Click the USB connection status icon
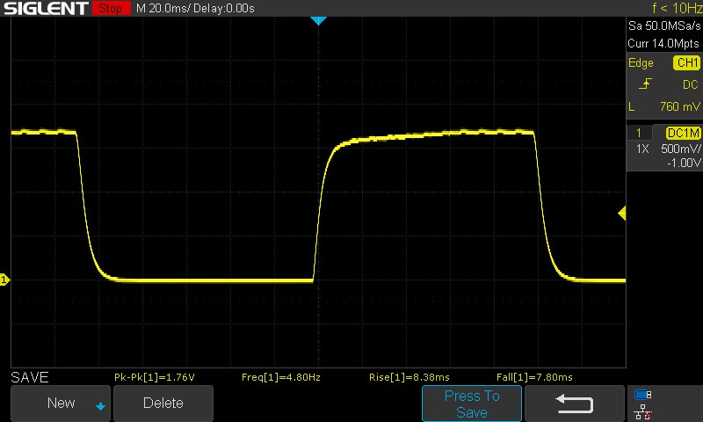Screen dimensions: 703x422 [643, 395]
